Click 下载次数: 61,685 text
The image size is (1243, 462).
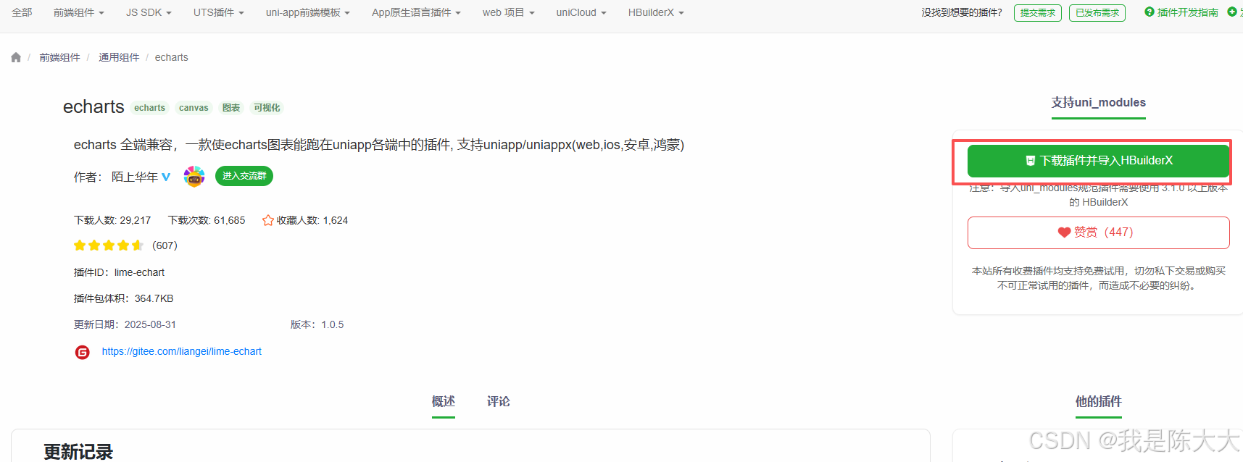click(x=207, y=220)
